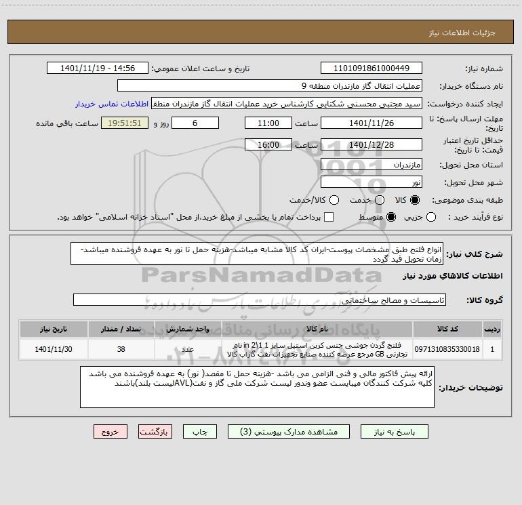The height and width of the screenshot is (505, 522).
Task: Click buyer organization name field
Action: click(x=270, y=86)
